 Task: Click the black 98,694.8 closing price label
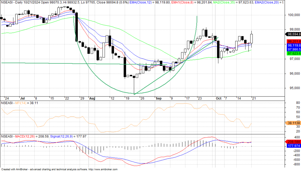pyautogui.click(x=293, y=34)
